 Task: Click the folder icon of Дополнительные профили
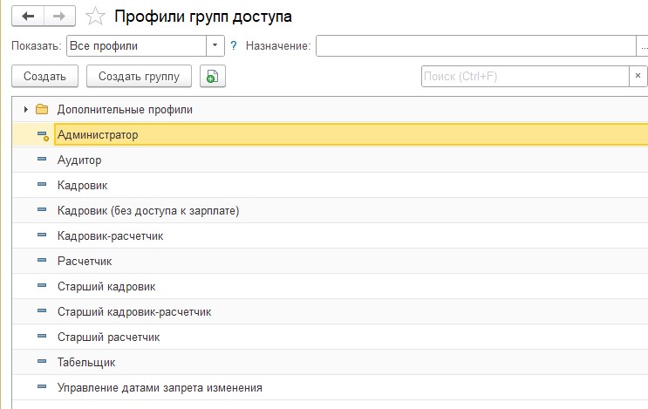[x=42, y=110]
